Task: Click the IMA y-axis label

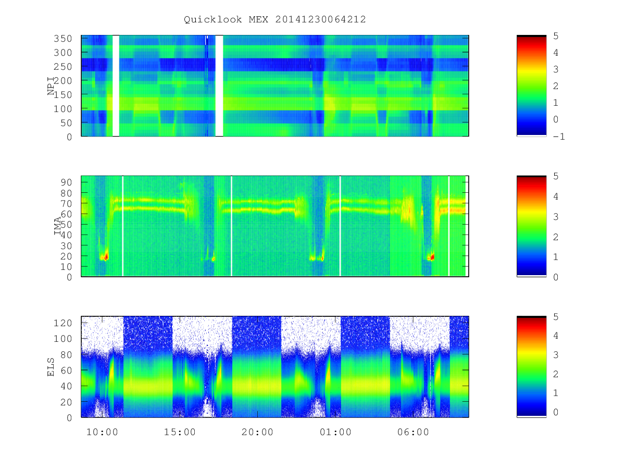Action: click(58, 226)
